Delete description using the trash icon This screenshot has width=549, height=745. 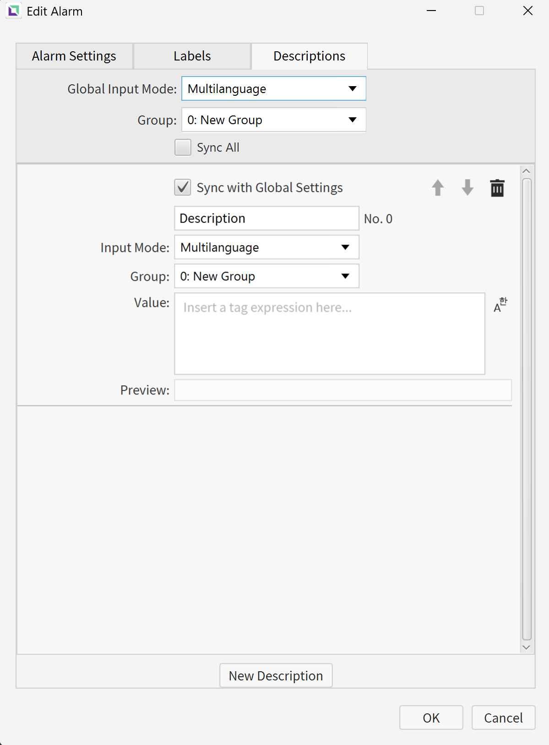[497, 188]
